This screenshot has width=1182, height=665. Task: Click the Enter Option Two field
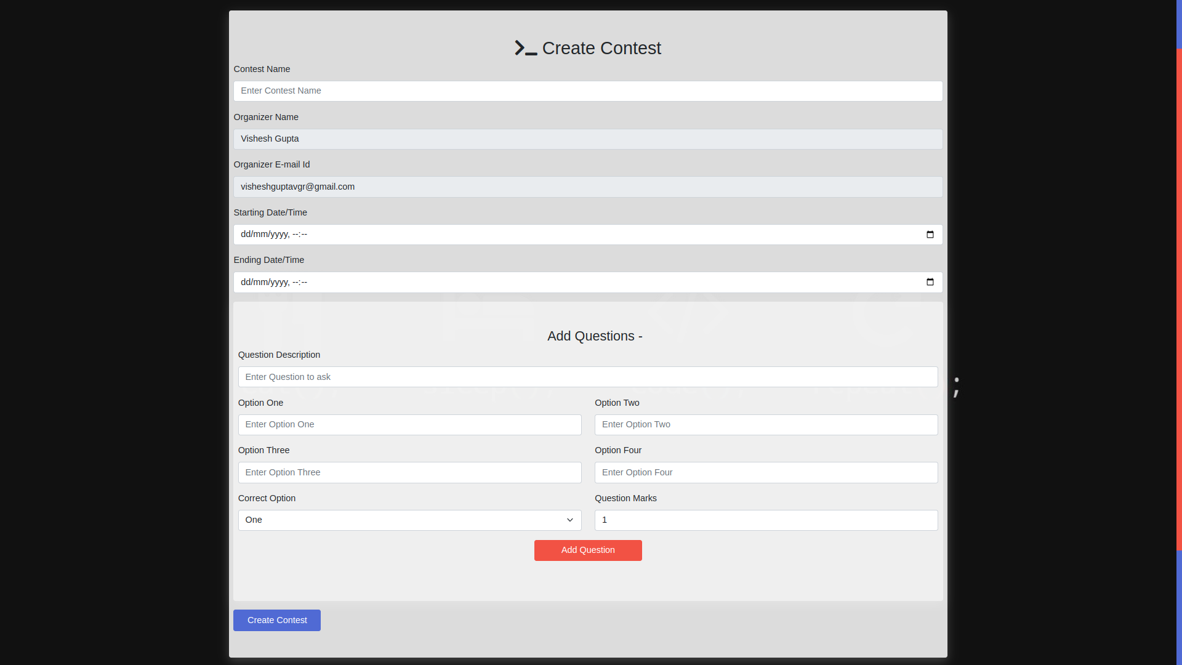click(x=766, y=425)
